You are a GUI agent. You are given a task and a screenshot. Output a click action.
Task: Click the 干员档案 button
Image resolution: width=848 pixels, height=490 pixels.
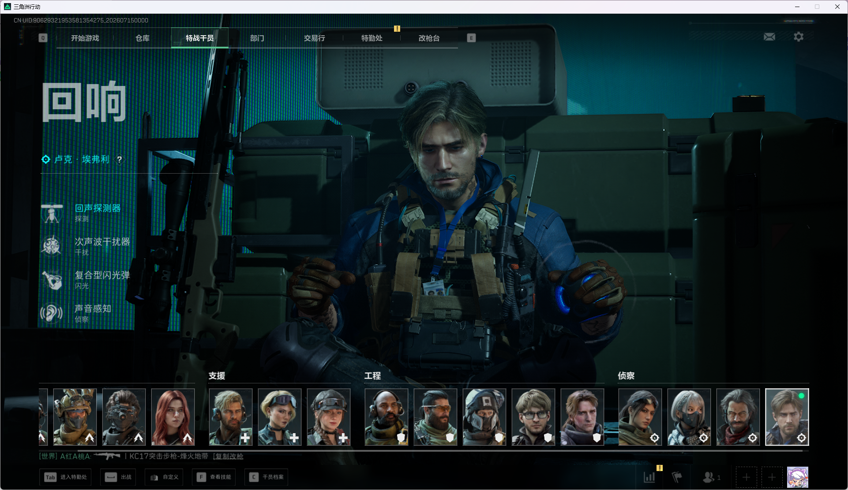(266, 477)
